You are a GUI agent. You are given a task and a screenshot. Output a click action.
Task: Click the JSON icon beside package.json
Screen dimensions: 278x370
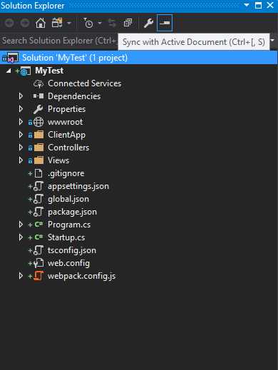tap(38, 212)
